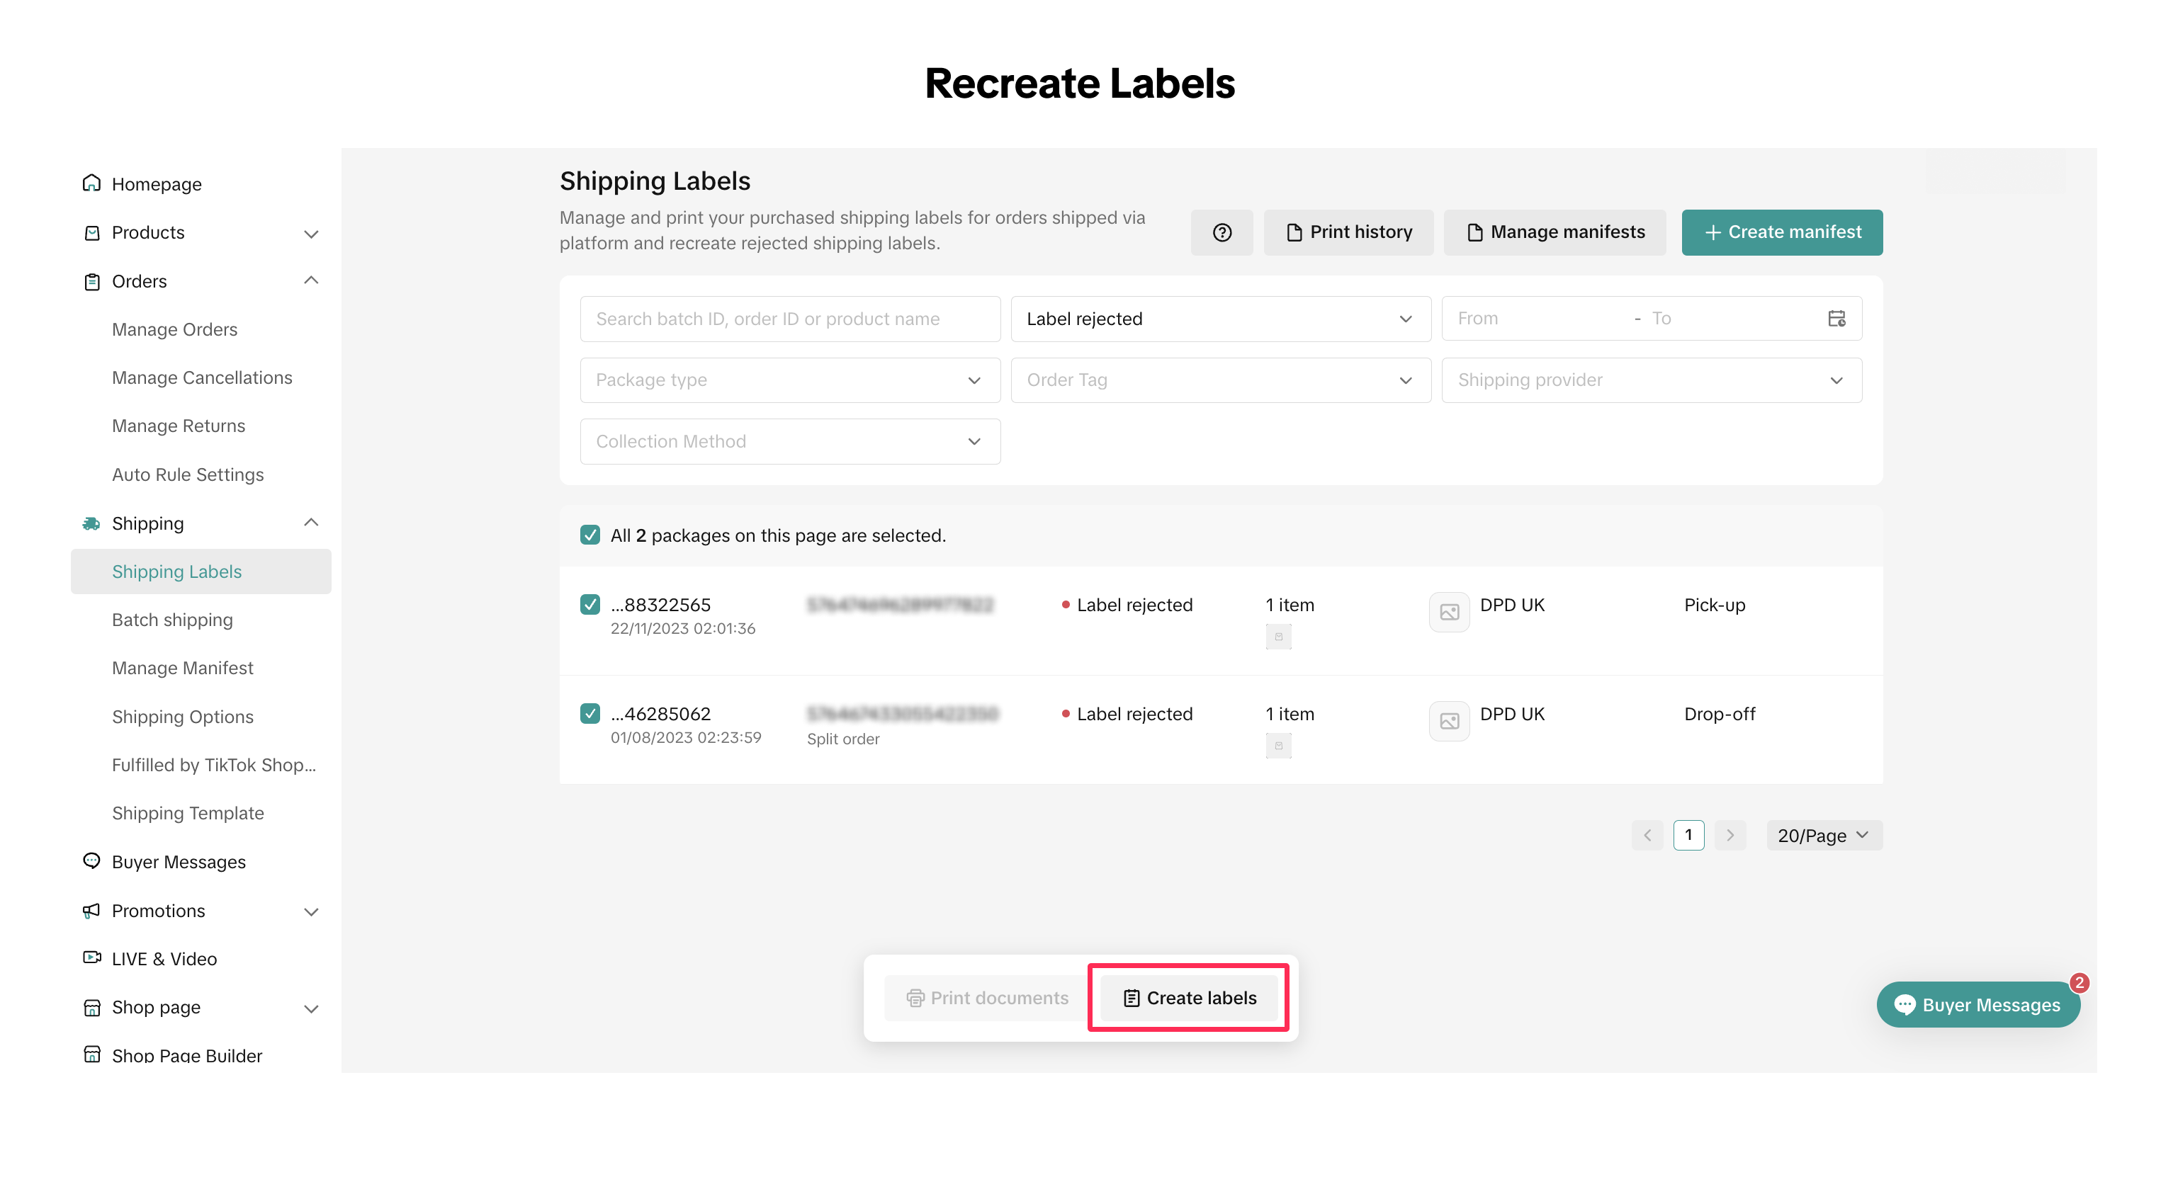Click the help question mark icon

coord(1221,232)
